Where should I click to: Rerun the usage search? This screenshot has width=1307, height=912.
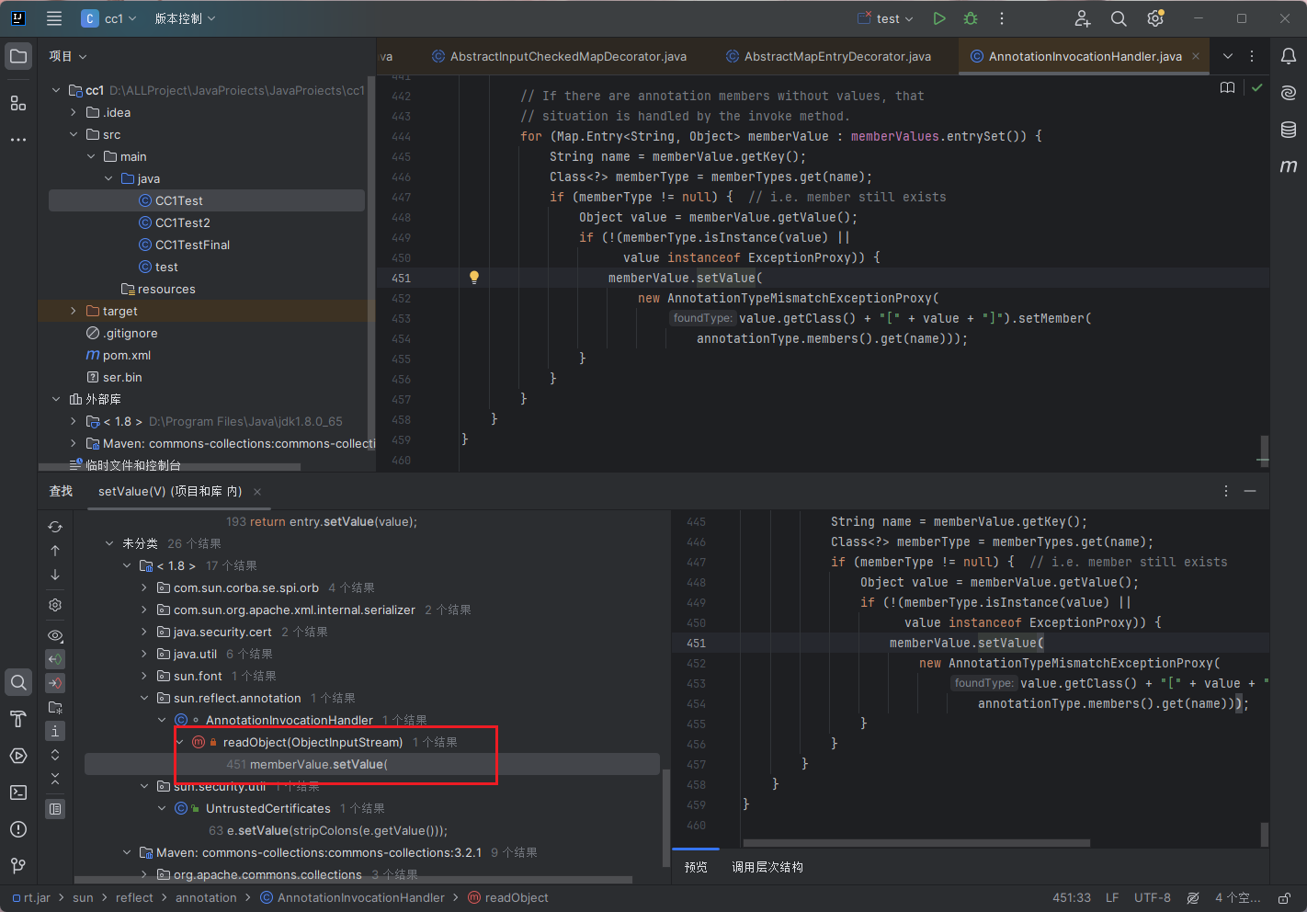55,527
